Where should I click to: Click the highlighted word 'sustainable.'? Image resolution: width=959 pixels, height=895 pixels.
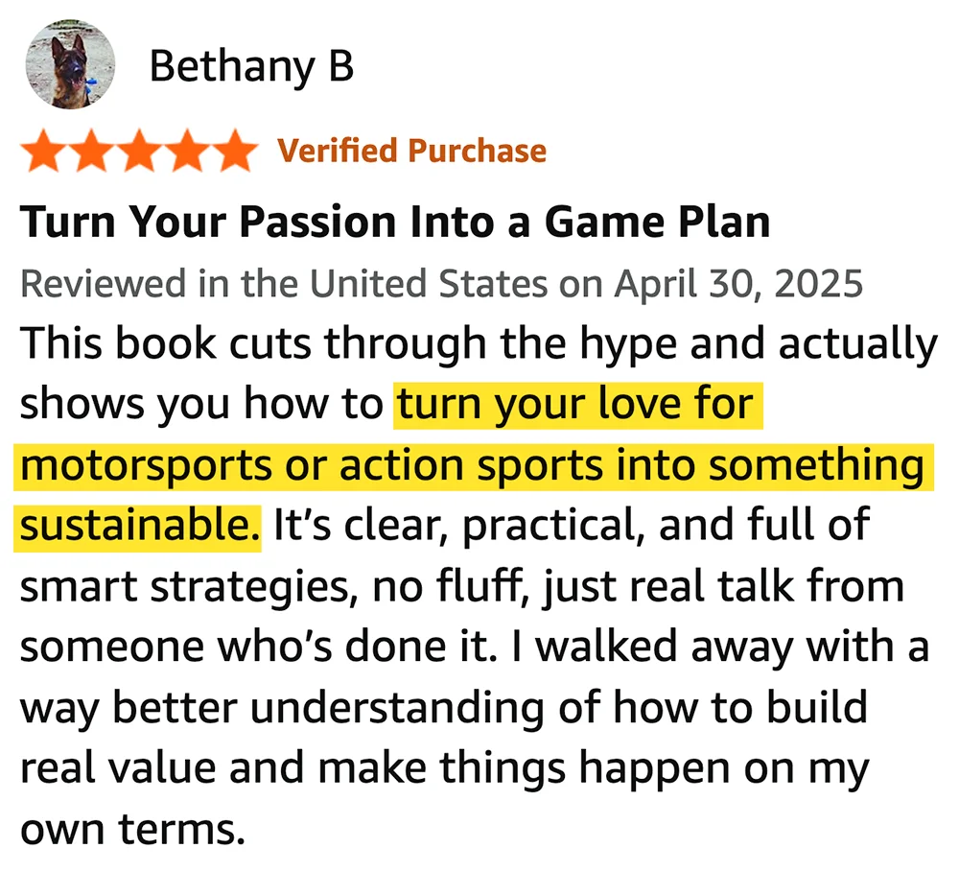140,527
